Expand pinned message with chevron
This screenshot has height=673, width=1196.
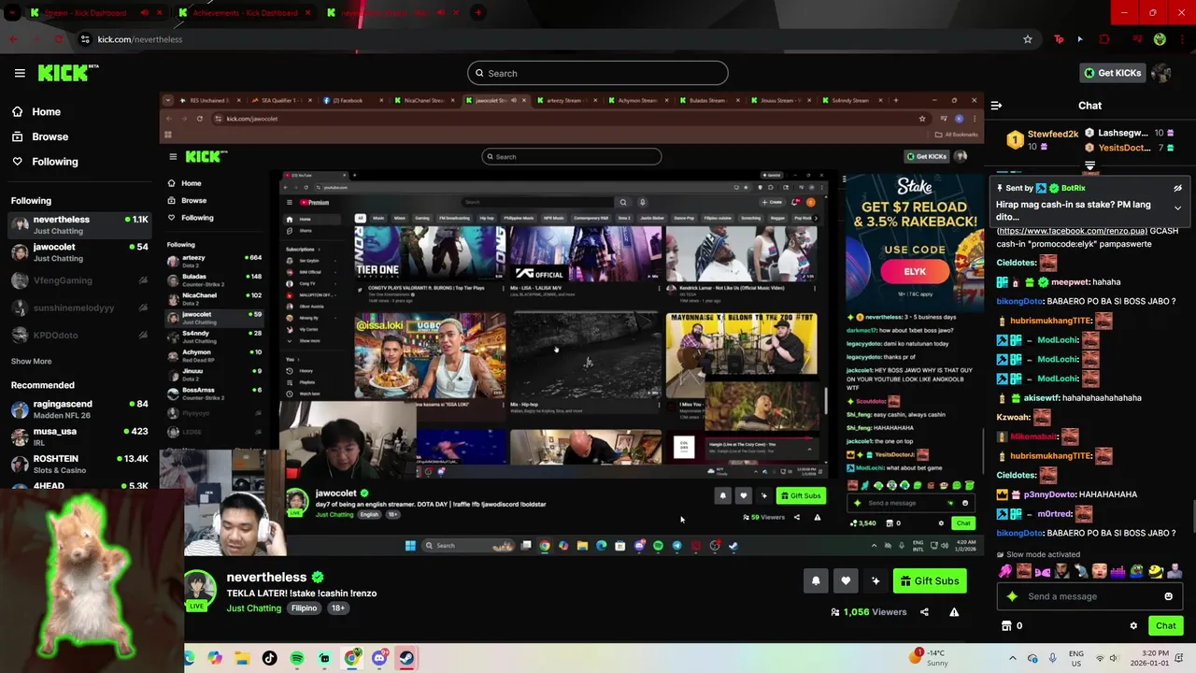(1177, 208)
